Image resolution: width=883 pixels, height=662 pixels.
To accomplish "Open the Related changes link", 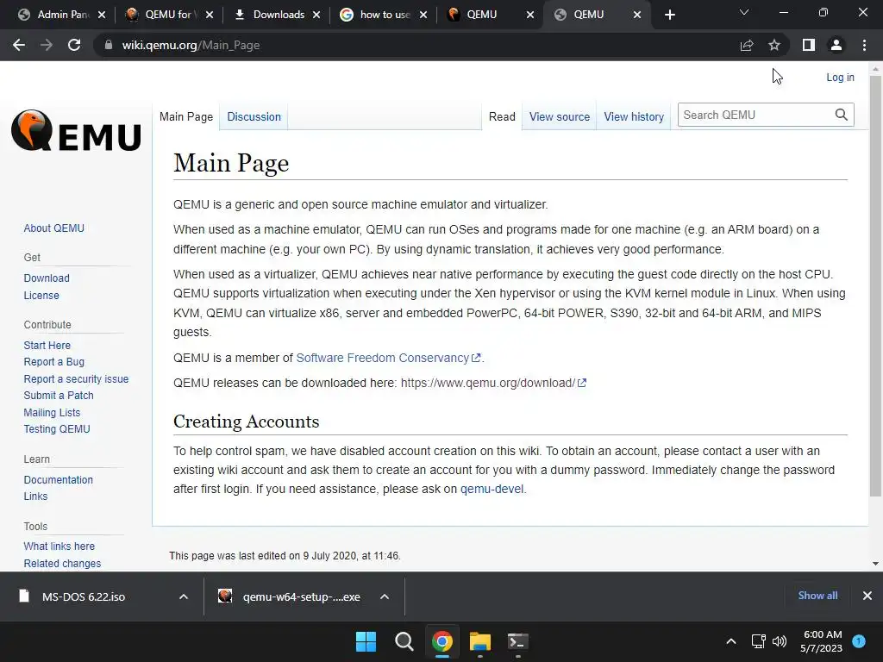I will (62, 564).
